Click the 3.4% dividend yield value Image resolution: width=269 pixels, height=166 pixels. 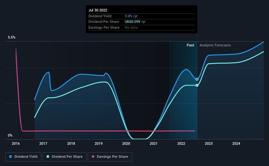click(128, 16)
